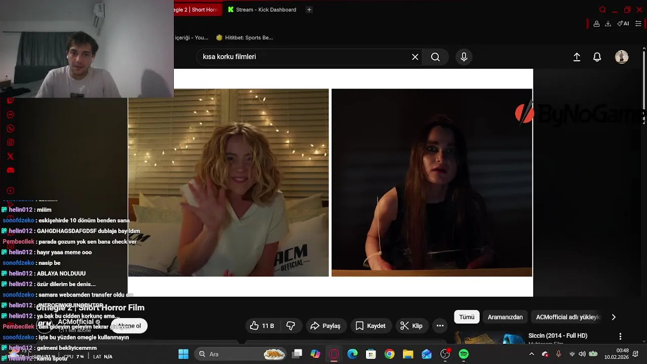The width and height of the screenshot is (647, 364).
Task: Open the sidebar player icon
Action: pos(11,191)
